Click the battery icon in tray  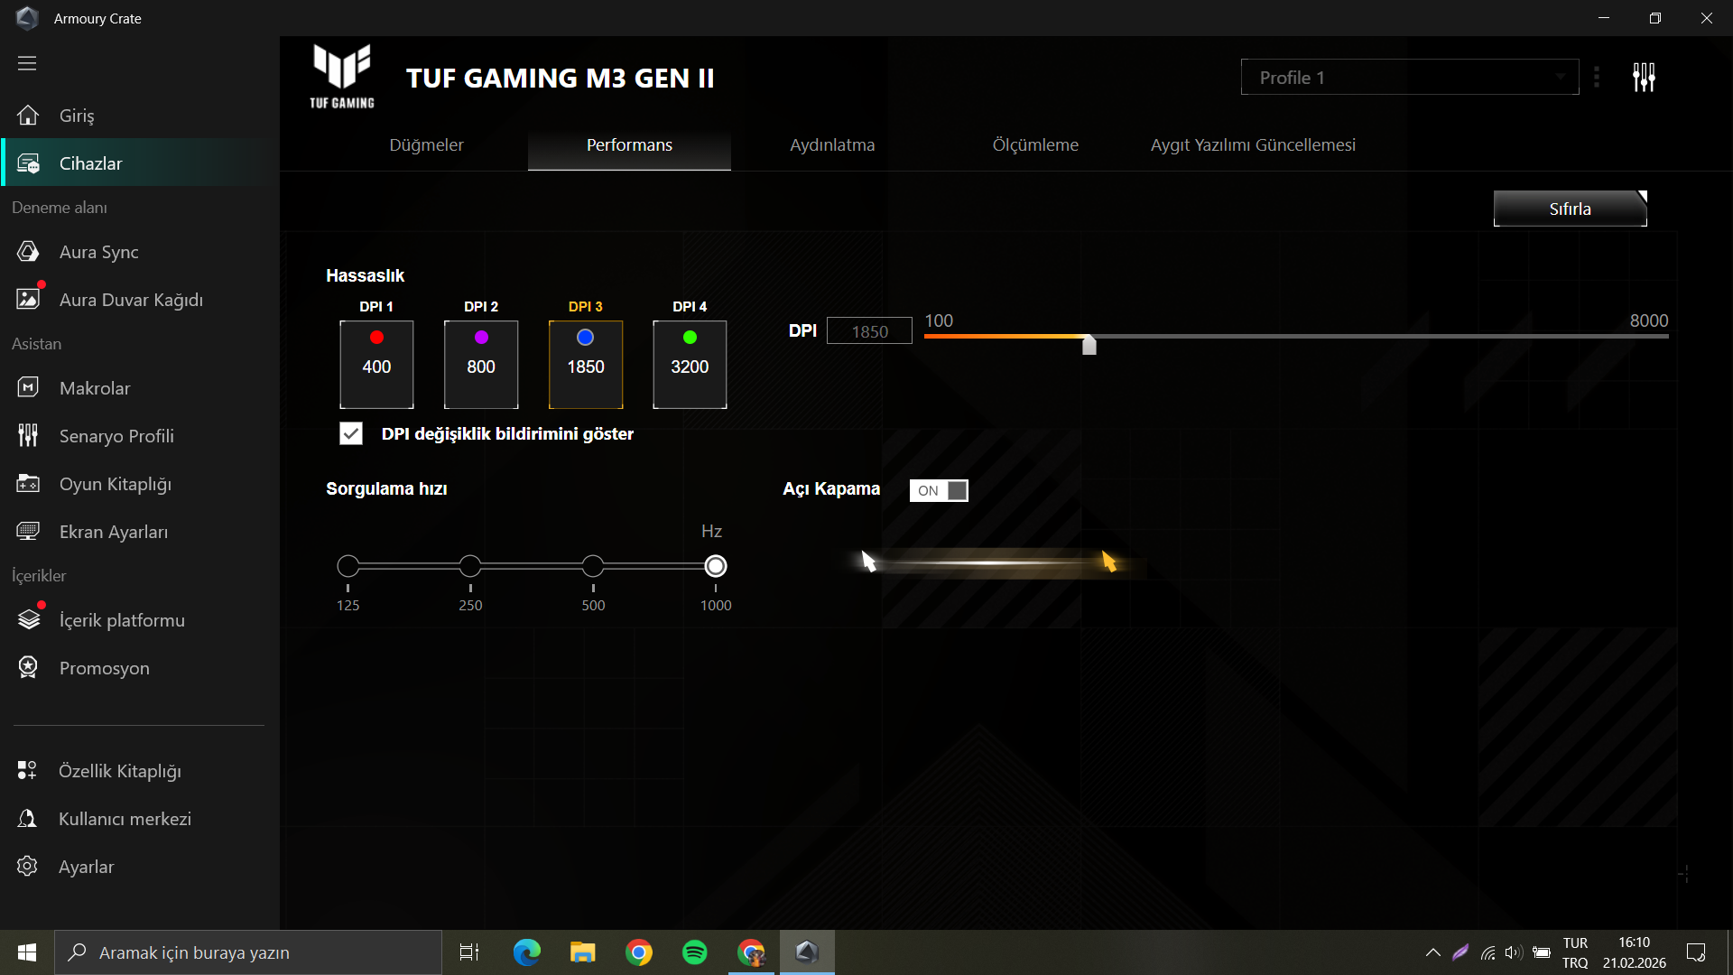[x=1542, y=952]
